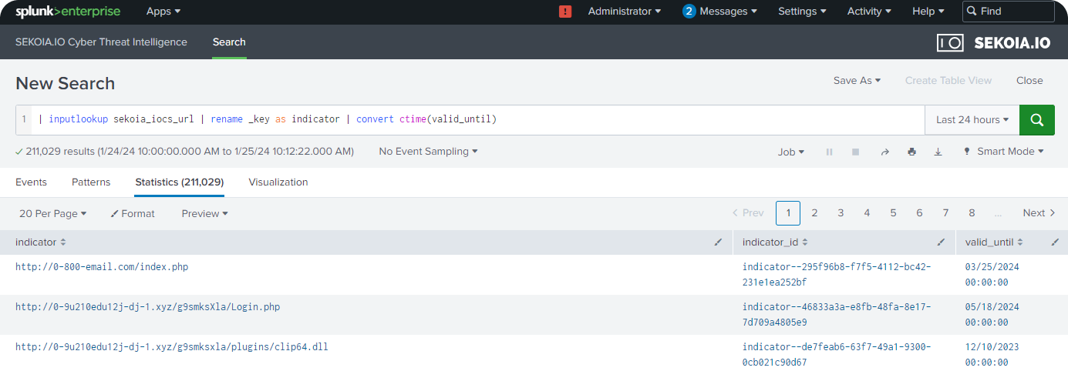This screenshot has width=1068, height=371.
Task: Open the Format options
Action: tap(133, 213)
